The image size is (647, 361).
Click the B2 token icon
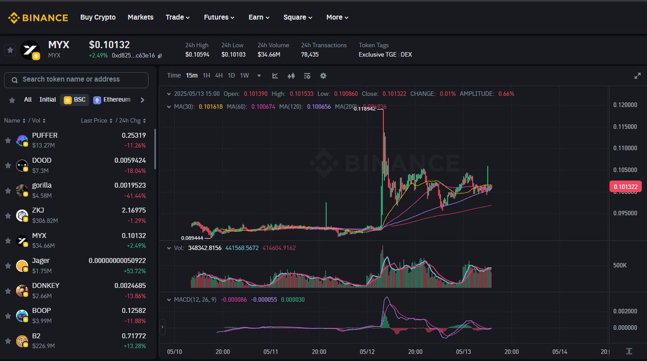[x=22, y=341]
